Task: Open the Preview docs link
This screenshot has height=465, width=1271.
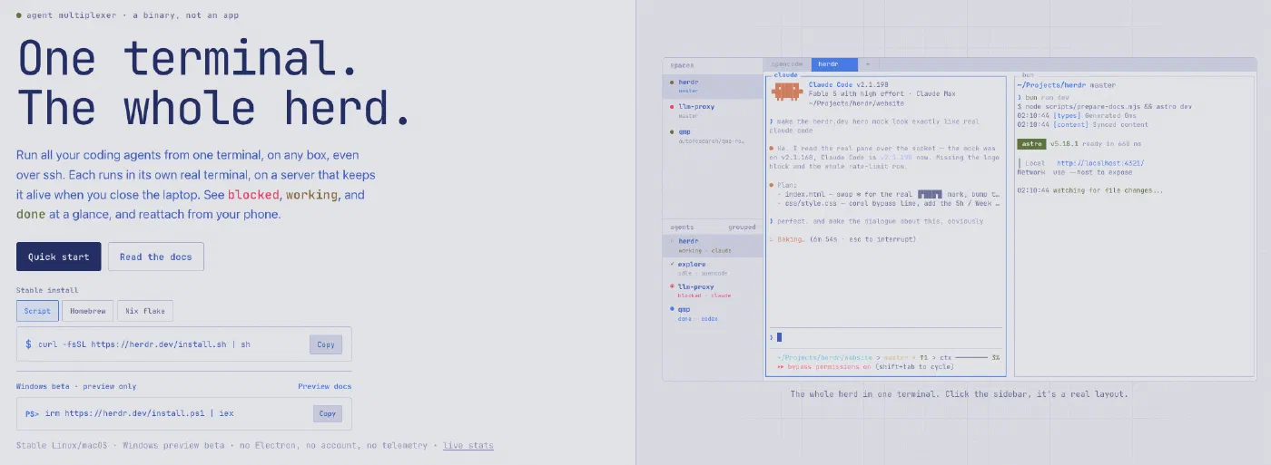Action: (324, 386)
